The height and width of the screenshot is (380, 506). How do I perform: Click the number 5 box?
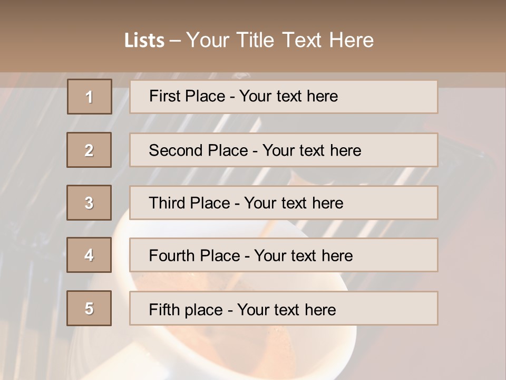coord(89,308)
